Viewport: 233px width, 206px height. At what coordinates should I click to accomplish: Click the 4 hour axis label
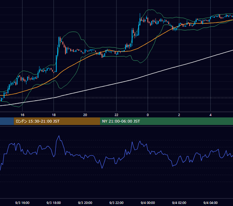(210, 115)
